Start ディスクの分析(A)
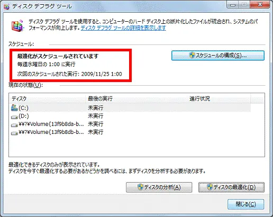273x217 pixels. point(159,187)
